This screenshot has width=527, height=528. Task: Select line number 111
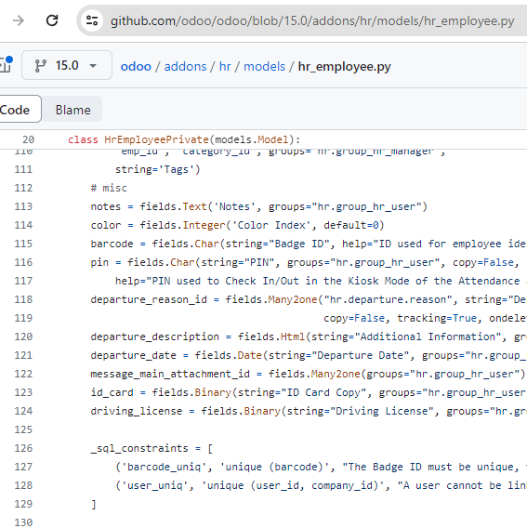pos(23,169)
